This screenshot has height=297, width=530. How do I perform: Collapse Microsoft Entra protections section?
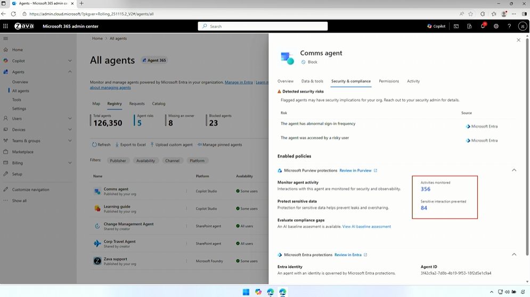(514, 254)
